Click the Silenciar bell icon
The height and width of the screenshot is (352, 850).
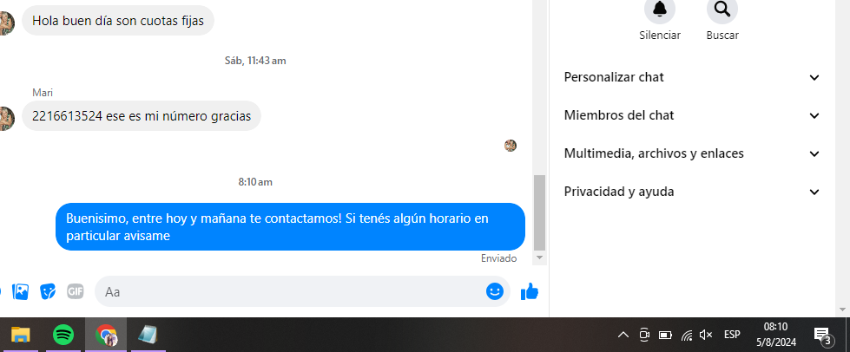point(660,10)
